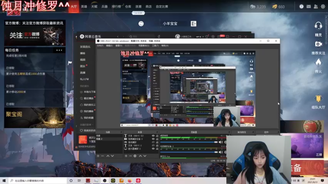
Task: Move source down with OBS sources down arrow
Action: coord(145,156)
